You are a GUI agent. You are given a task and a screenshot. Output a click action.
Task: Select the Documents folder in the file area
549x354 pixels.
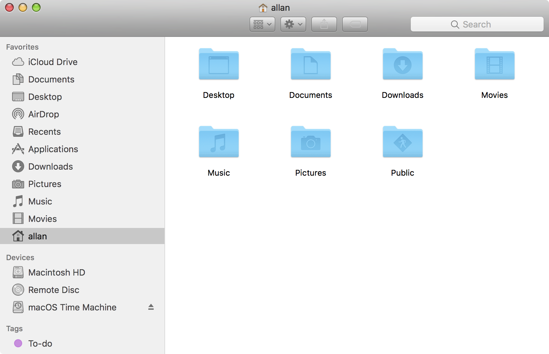click(311, 64)
